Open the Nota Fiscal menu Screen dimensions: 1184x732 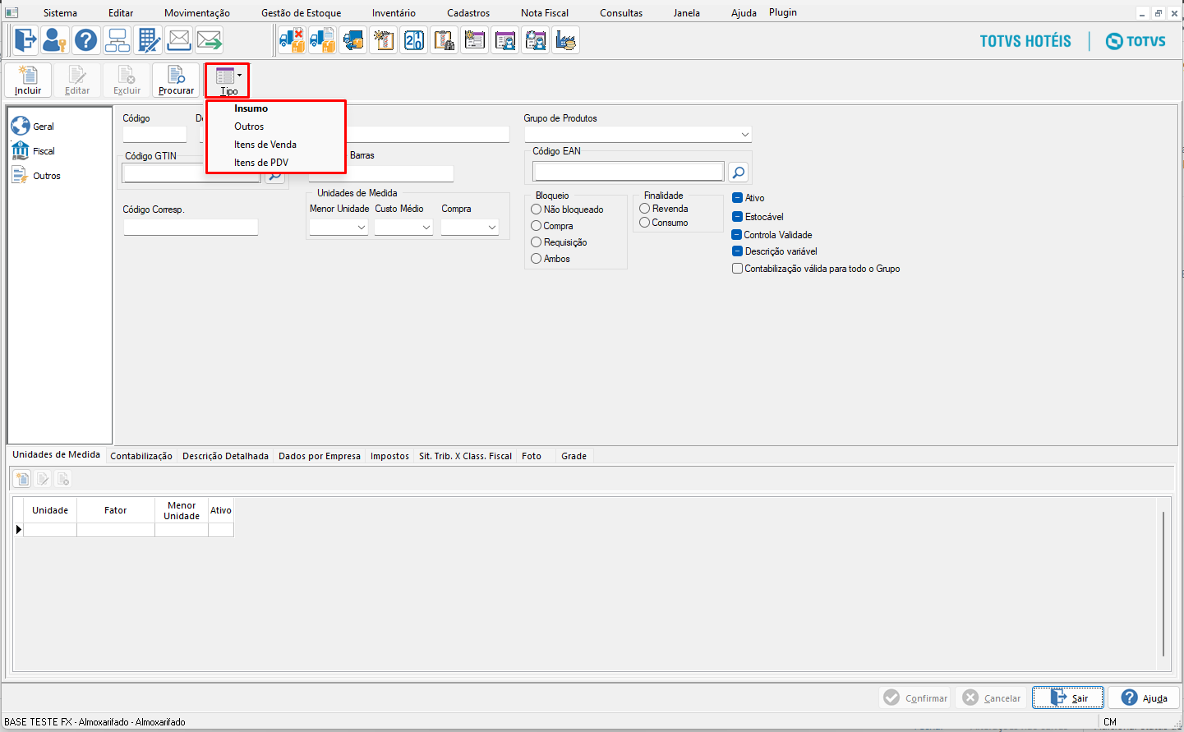[x=545, y=13]
